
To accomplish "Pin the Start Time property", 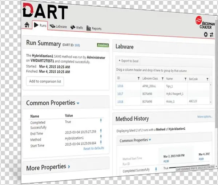I will click(x=101, y=142).
